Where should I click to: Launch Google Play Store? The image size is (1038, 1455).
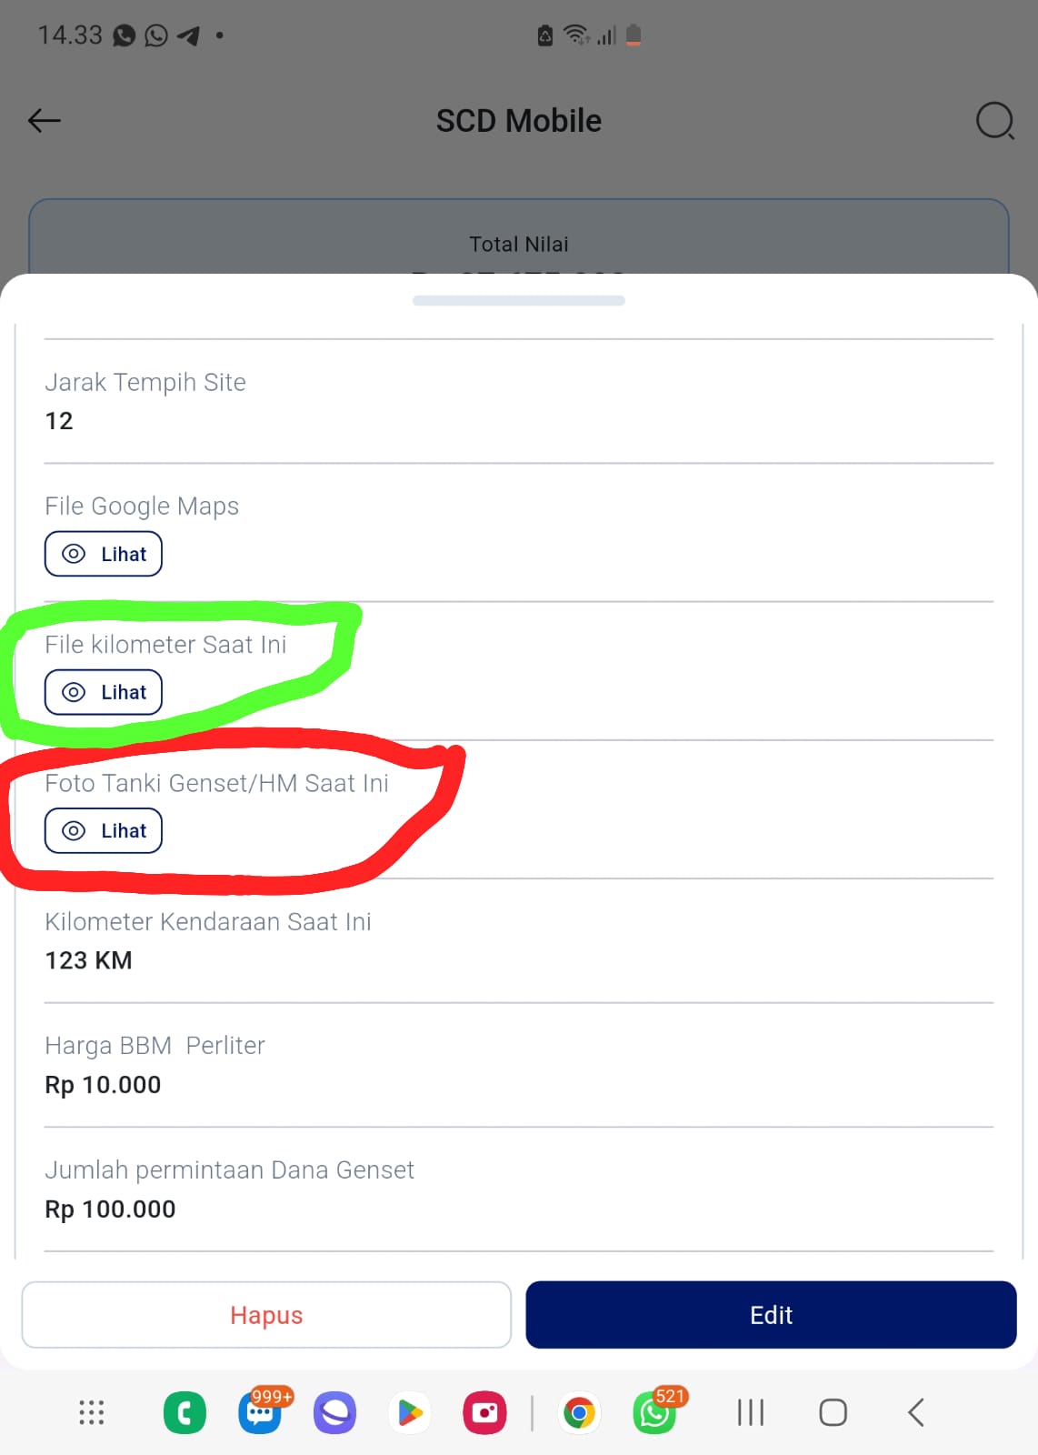410,1413
